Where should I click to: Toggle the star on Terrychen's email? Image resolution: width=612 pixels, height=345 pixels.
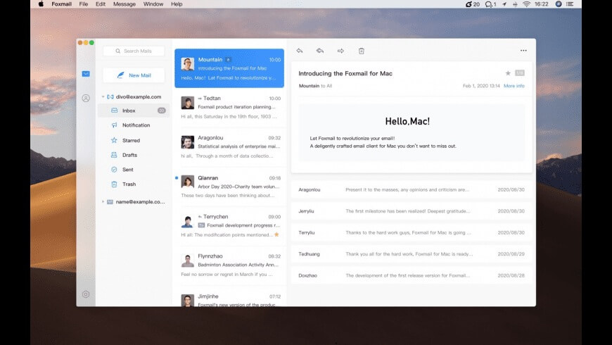point(276,234)
